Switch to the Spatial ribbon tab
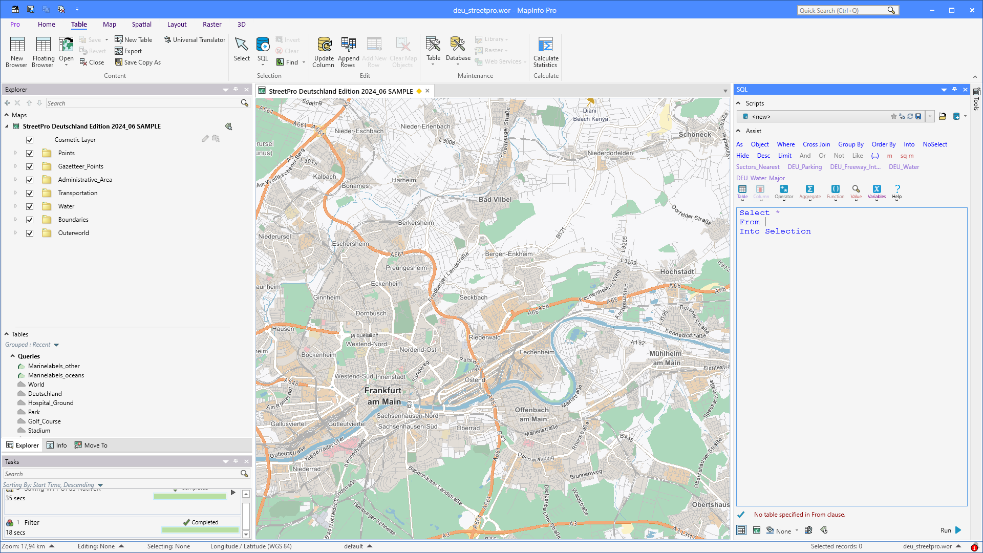Image resolution: width=983 pixels, height=553 pixels. click(x=141, y=24)
